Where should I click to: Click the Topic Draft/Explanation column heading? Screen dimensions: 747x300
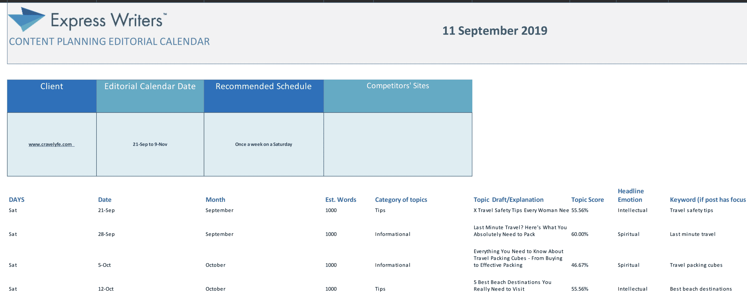(x=508, y=200)
